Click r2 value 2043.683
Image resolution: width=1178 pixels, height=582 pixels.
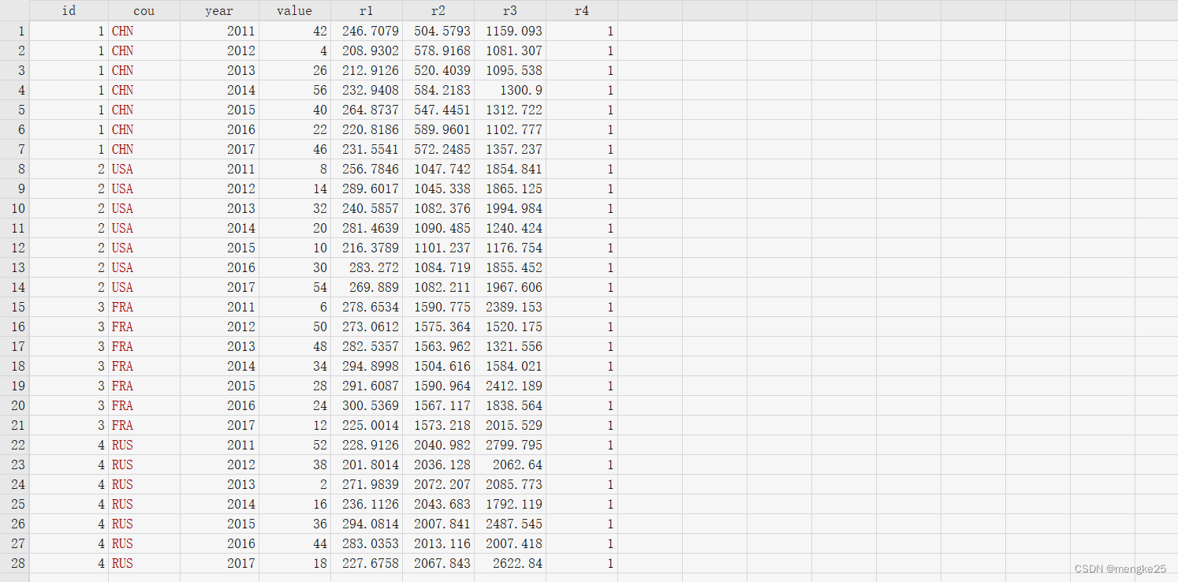tap(438, 504)
